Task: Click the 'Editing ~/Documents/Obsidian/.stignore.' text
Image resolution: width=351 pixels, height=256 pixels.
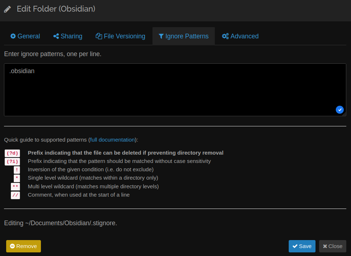Action: coord(60,223)
